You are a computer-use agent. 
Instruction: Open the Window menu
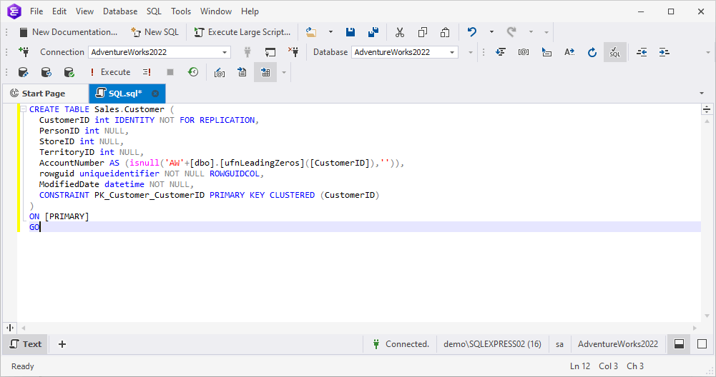click(216, 11)
